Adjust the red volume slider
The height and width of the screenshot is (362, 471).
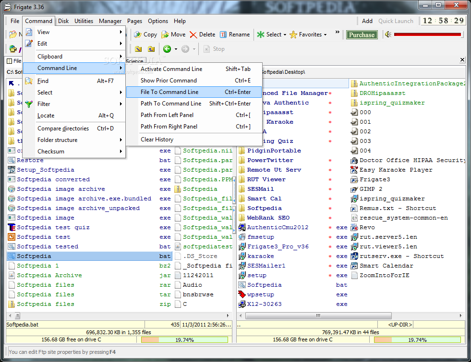(x=427, y=35)
